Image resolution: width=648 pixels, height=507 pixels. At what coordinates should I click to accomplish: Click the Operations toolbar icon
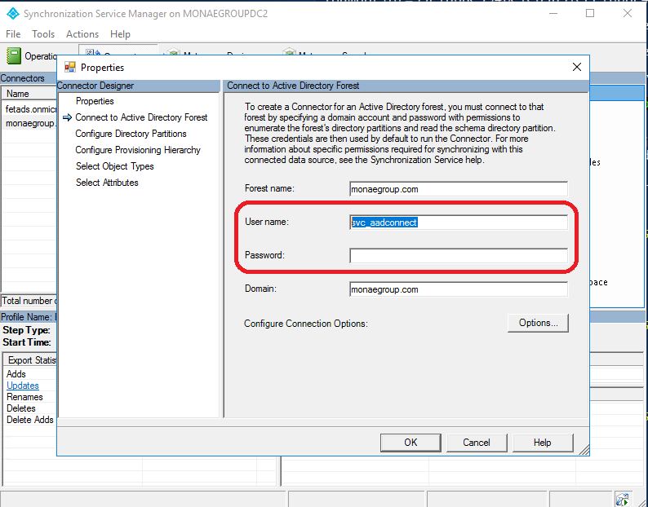pos(14,55)
